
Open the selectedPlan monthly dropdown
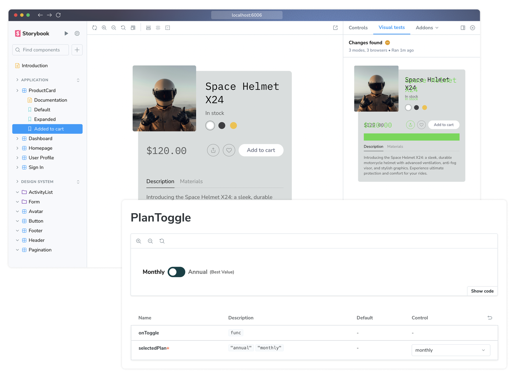(x=451, y=350)
